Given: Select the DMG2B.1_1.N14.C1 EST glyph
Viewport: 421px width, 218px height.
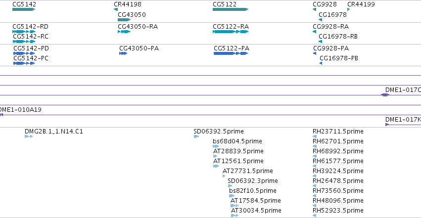Looking at the screenshot, I should coord(29,136).
